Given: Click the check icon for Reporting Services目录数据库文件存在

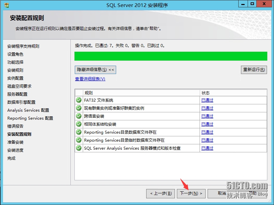Looking at the screenshot, I should pos(79,132).
